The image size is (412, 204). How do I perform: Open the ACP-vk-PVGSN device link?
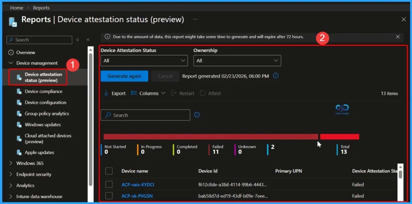click(137, 196)
